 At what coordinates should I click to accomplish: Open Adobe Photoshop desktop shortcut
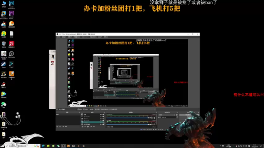click(11, 5)
